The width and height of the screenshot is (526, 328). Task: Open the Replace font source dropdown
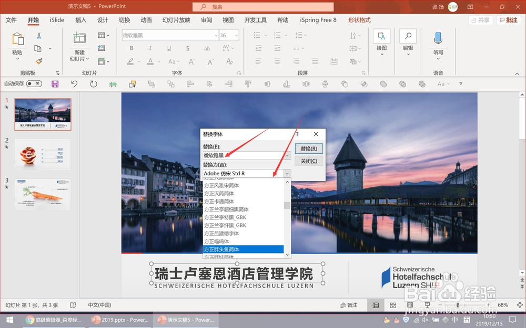(288, 155)
